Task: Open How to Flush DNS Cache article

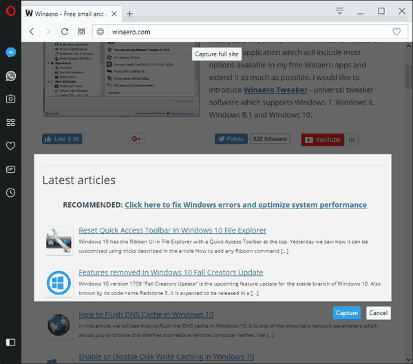Action: click(x=146, y=314)
